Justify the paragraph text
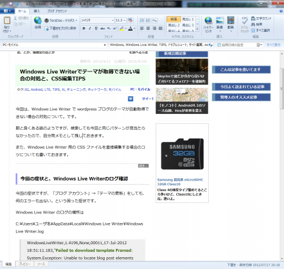The width and height of the screenshot is (284, 269). click(x=160, y=28)
